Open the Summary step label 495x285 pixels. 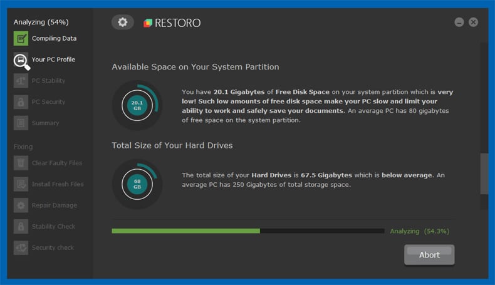(46, 123)
